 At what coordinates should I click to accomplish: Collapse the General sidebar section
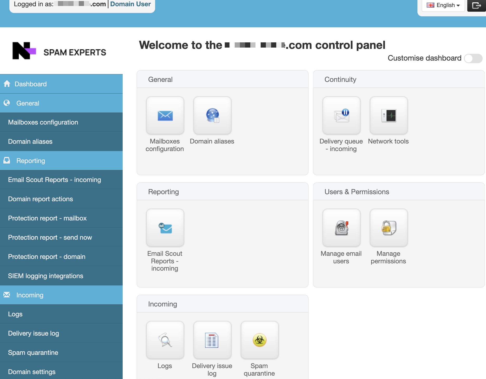click(61, 103)
